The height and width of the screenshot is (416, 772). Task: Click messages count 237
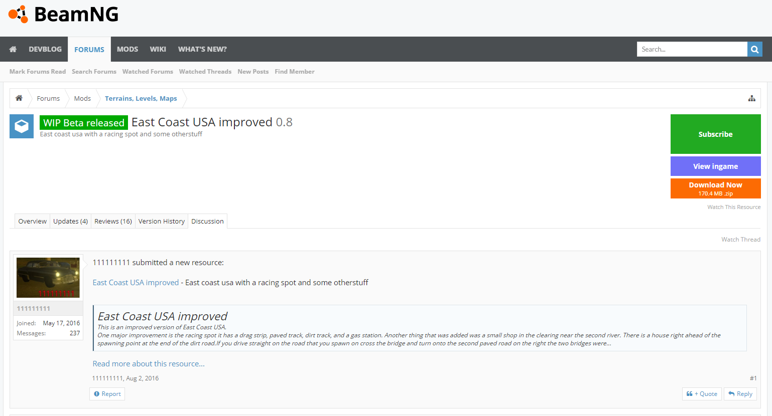tap(75, 333)
